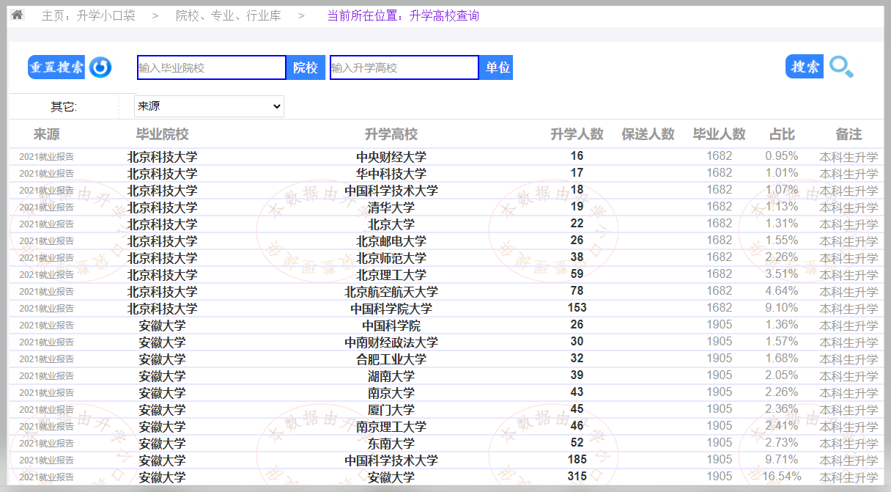The image size is (891, 492).
Task: Click the 院校 button beside graduate school input
Action: pos(306,67)
